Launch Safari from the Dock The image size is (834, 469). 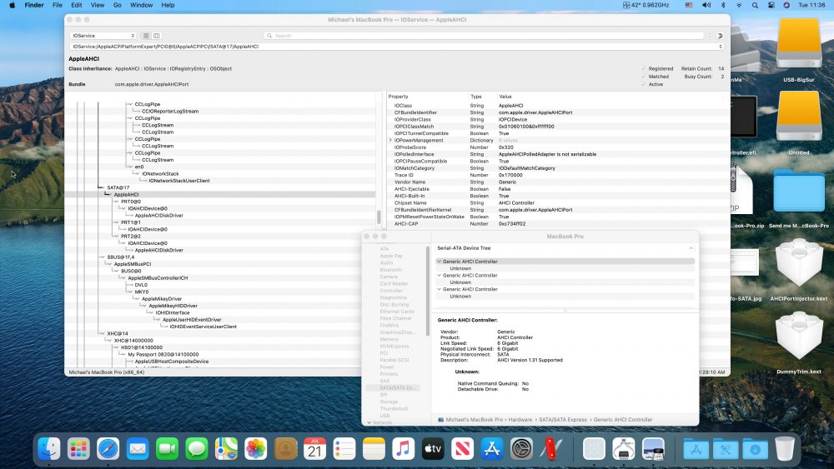(108, 449)
